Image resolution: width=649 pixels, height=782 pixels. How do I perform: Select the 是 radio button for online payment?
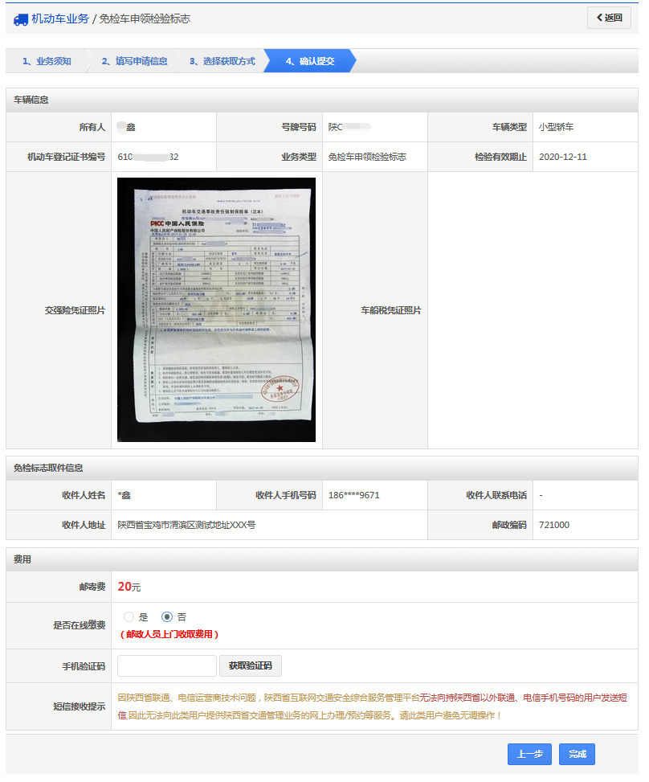point(128,616)
